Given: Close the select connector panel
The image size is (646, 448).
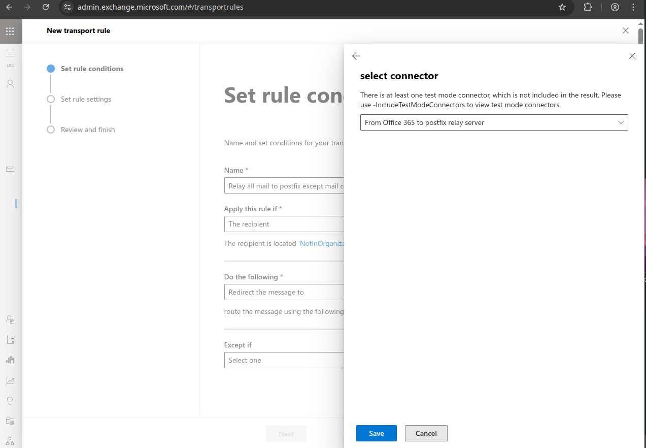Looking at the screenshot, I should pos(632,56).
